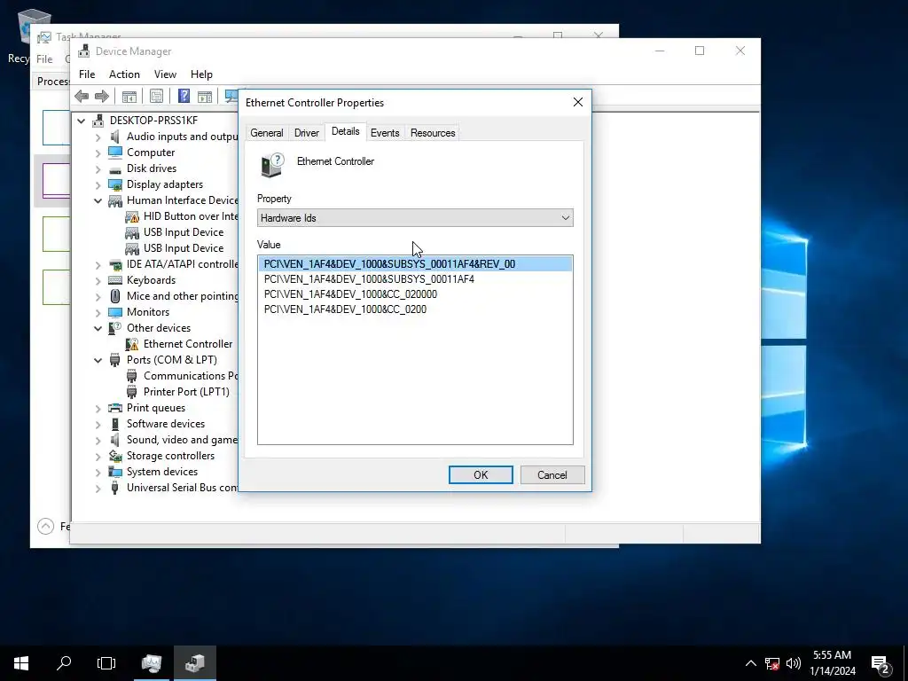Click the blue Help question mark toolbar icon
Screen dimensions: 908x681
click(184, 96)
